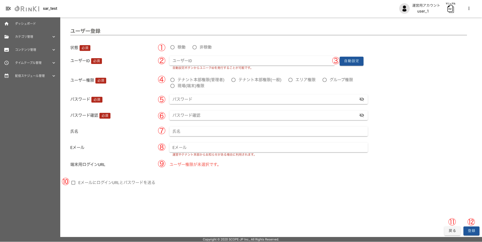Expand the 配信スケジュール管理 chevron
This screenshot has width=482, height=242.
[x=54, y=76]
